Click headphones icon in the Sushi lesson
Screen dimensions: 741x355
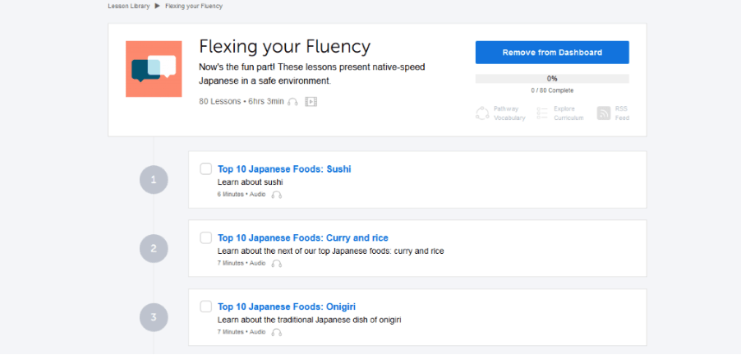tap(277, 195)
